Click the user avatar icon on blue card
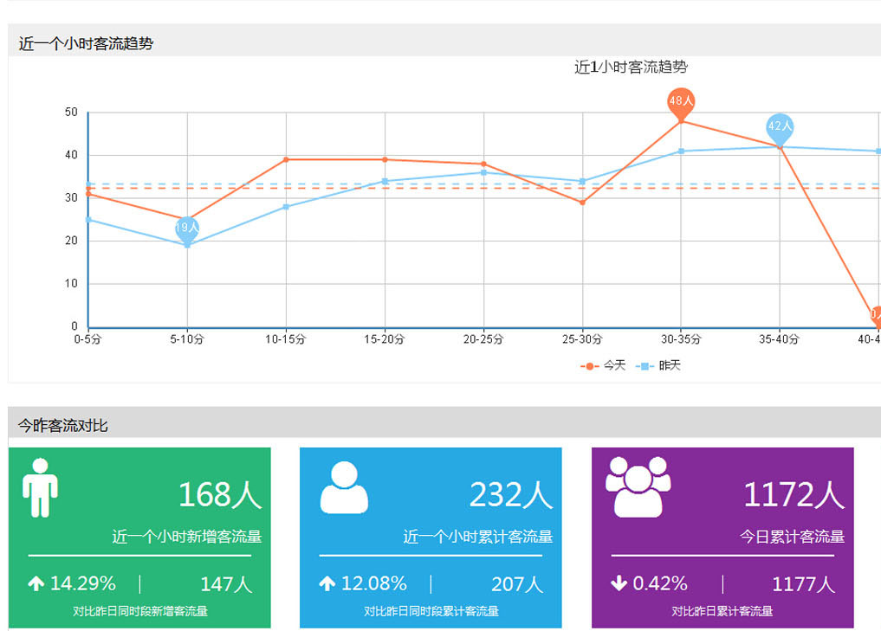881x631 pixels. tap(344, 488)
